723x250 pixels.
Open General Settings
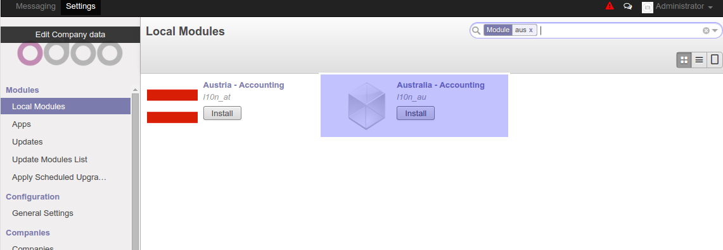pos(42,213)
